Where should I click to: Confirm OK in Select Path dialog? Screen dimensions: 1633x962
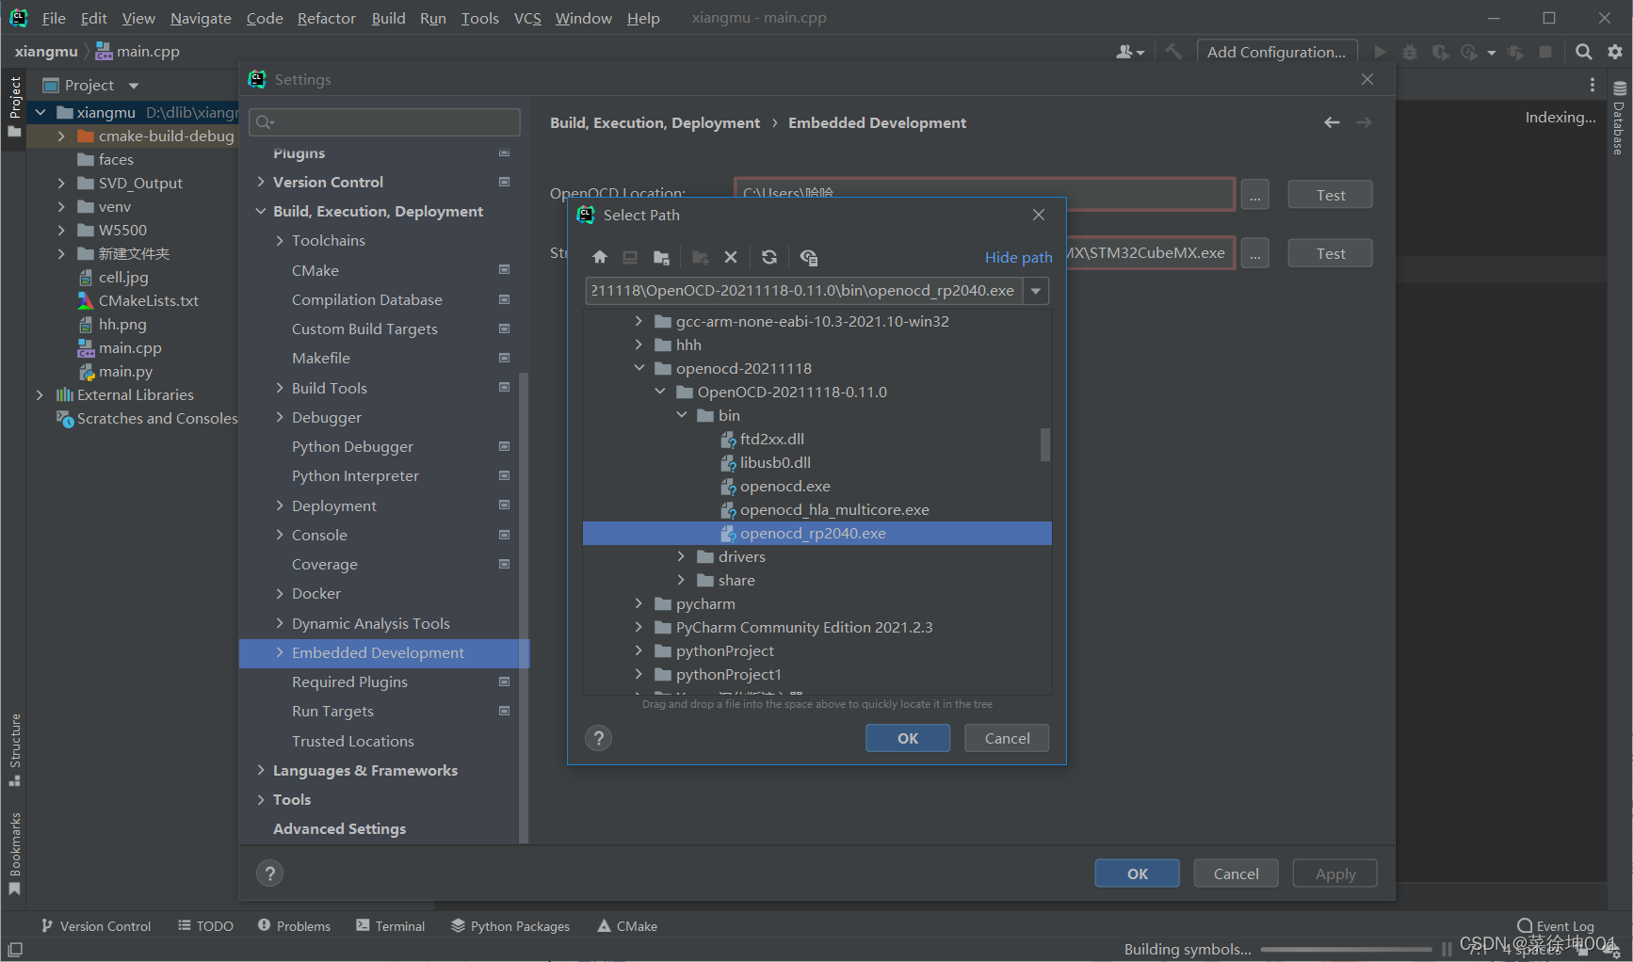[x=908, y=738]
